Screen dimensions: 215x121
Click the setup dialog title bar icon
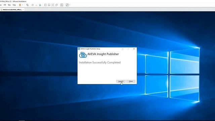click(x=79, y=49)
